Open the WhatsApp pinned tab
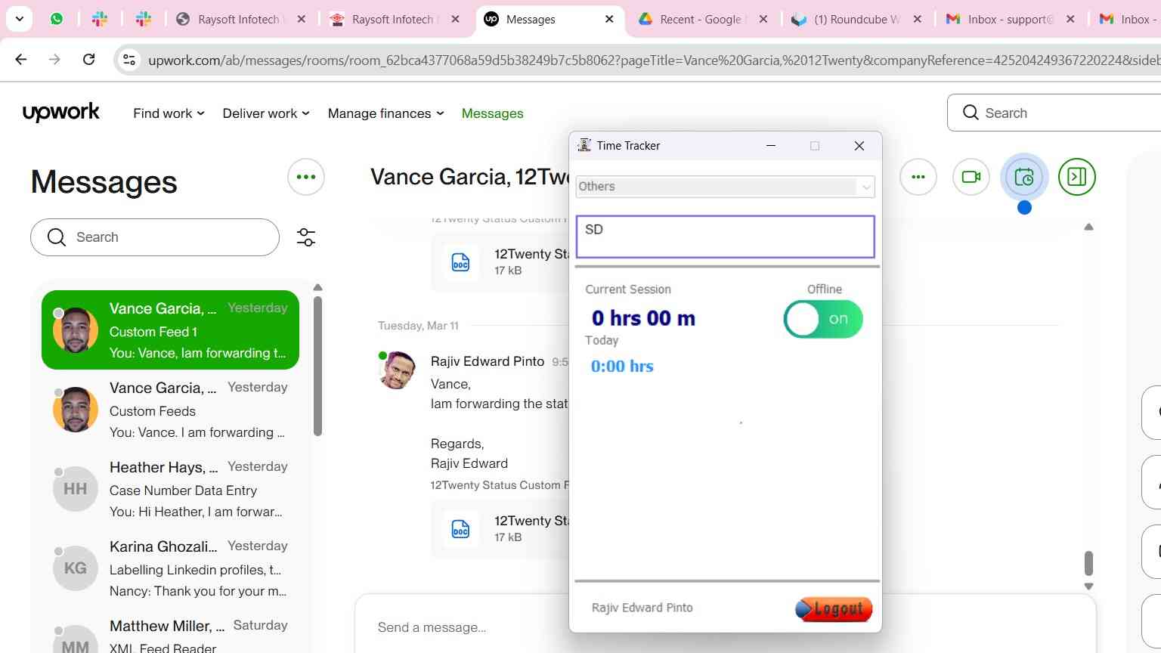 tap(57, 19)
